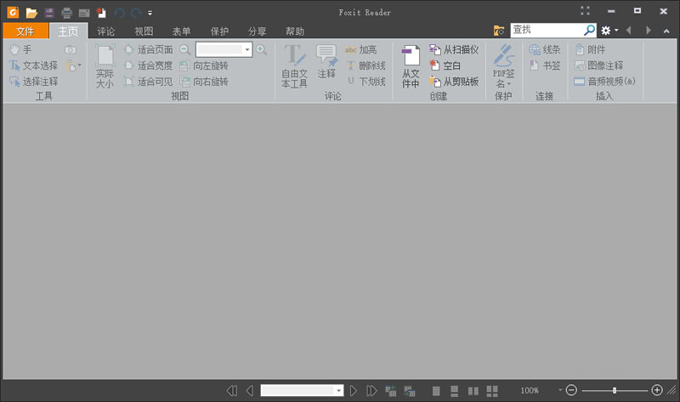Screen dimensions: 680x402
Task: Toggle single page view in status bar
Action: click(436, 390)
